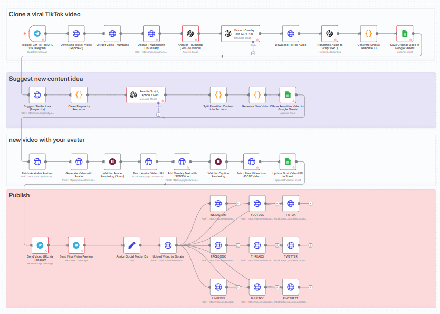Add tool under Extract Overlay Text node
The height and width of the screenshot is (314, 440).
coord(253,54)
